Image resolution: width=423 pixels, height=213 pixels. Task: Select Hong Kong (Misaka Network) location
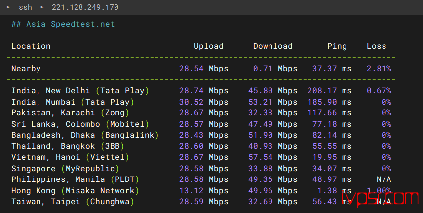pos(75,191)
